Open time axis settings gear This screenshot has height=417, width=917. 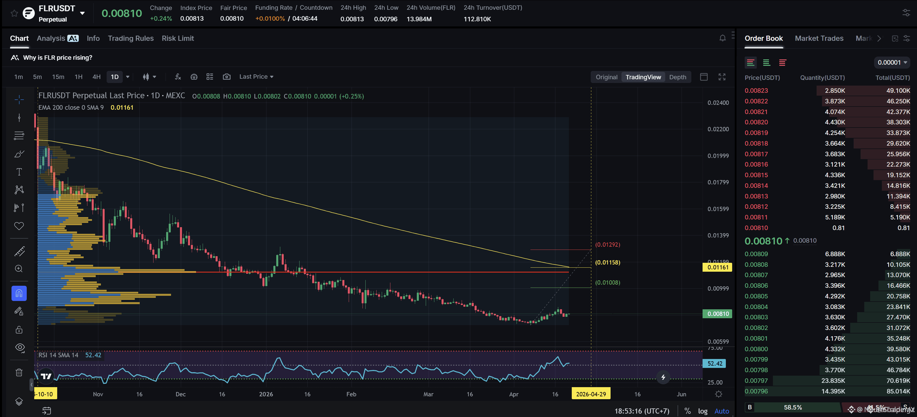[x=719, y=394]
